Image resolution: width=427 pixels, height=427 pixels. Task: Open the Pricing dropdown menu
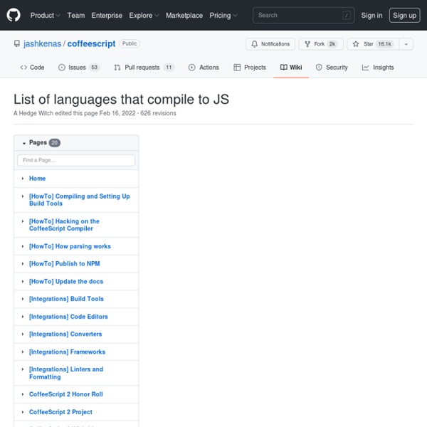223,15
